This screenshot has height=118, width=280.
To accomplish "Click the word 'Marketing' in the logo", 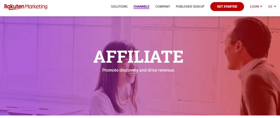I will 36,7.
